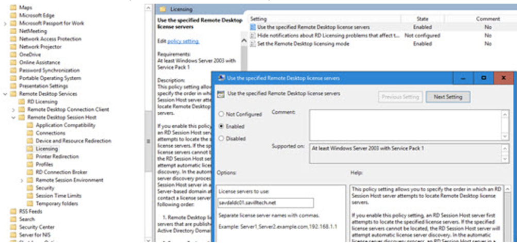Click the RD Licensing folder icon
The image size is (517, 243).
click(x=22, y=101)
